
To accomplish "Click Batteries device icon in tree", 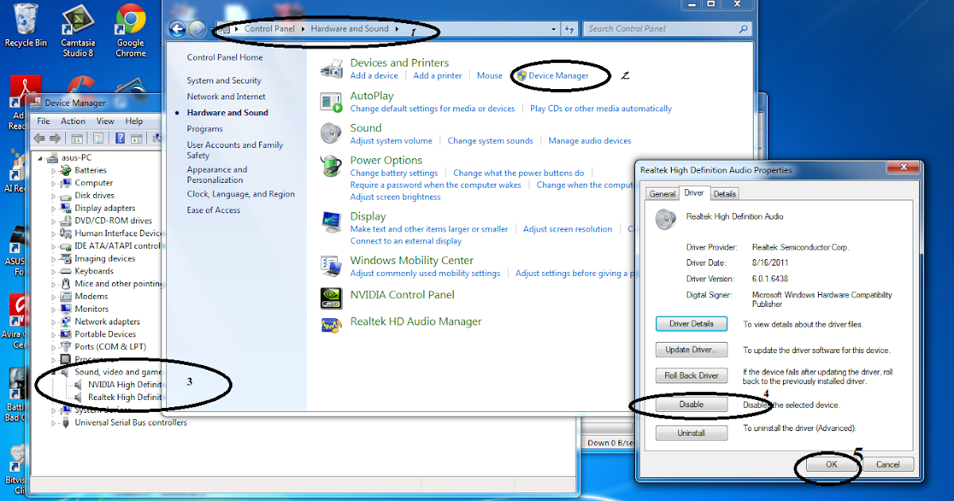I will [x=67, y=170].
